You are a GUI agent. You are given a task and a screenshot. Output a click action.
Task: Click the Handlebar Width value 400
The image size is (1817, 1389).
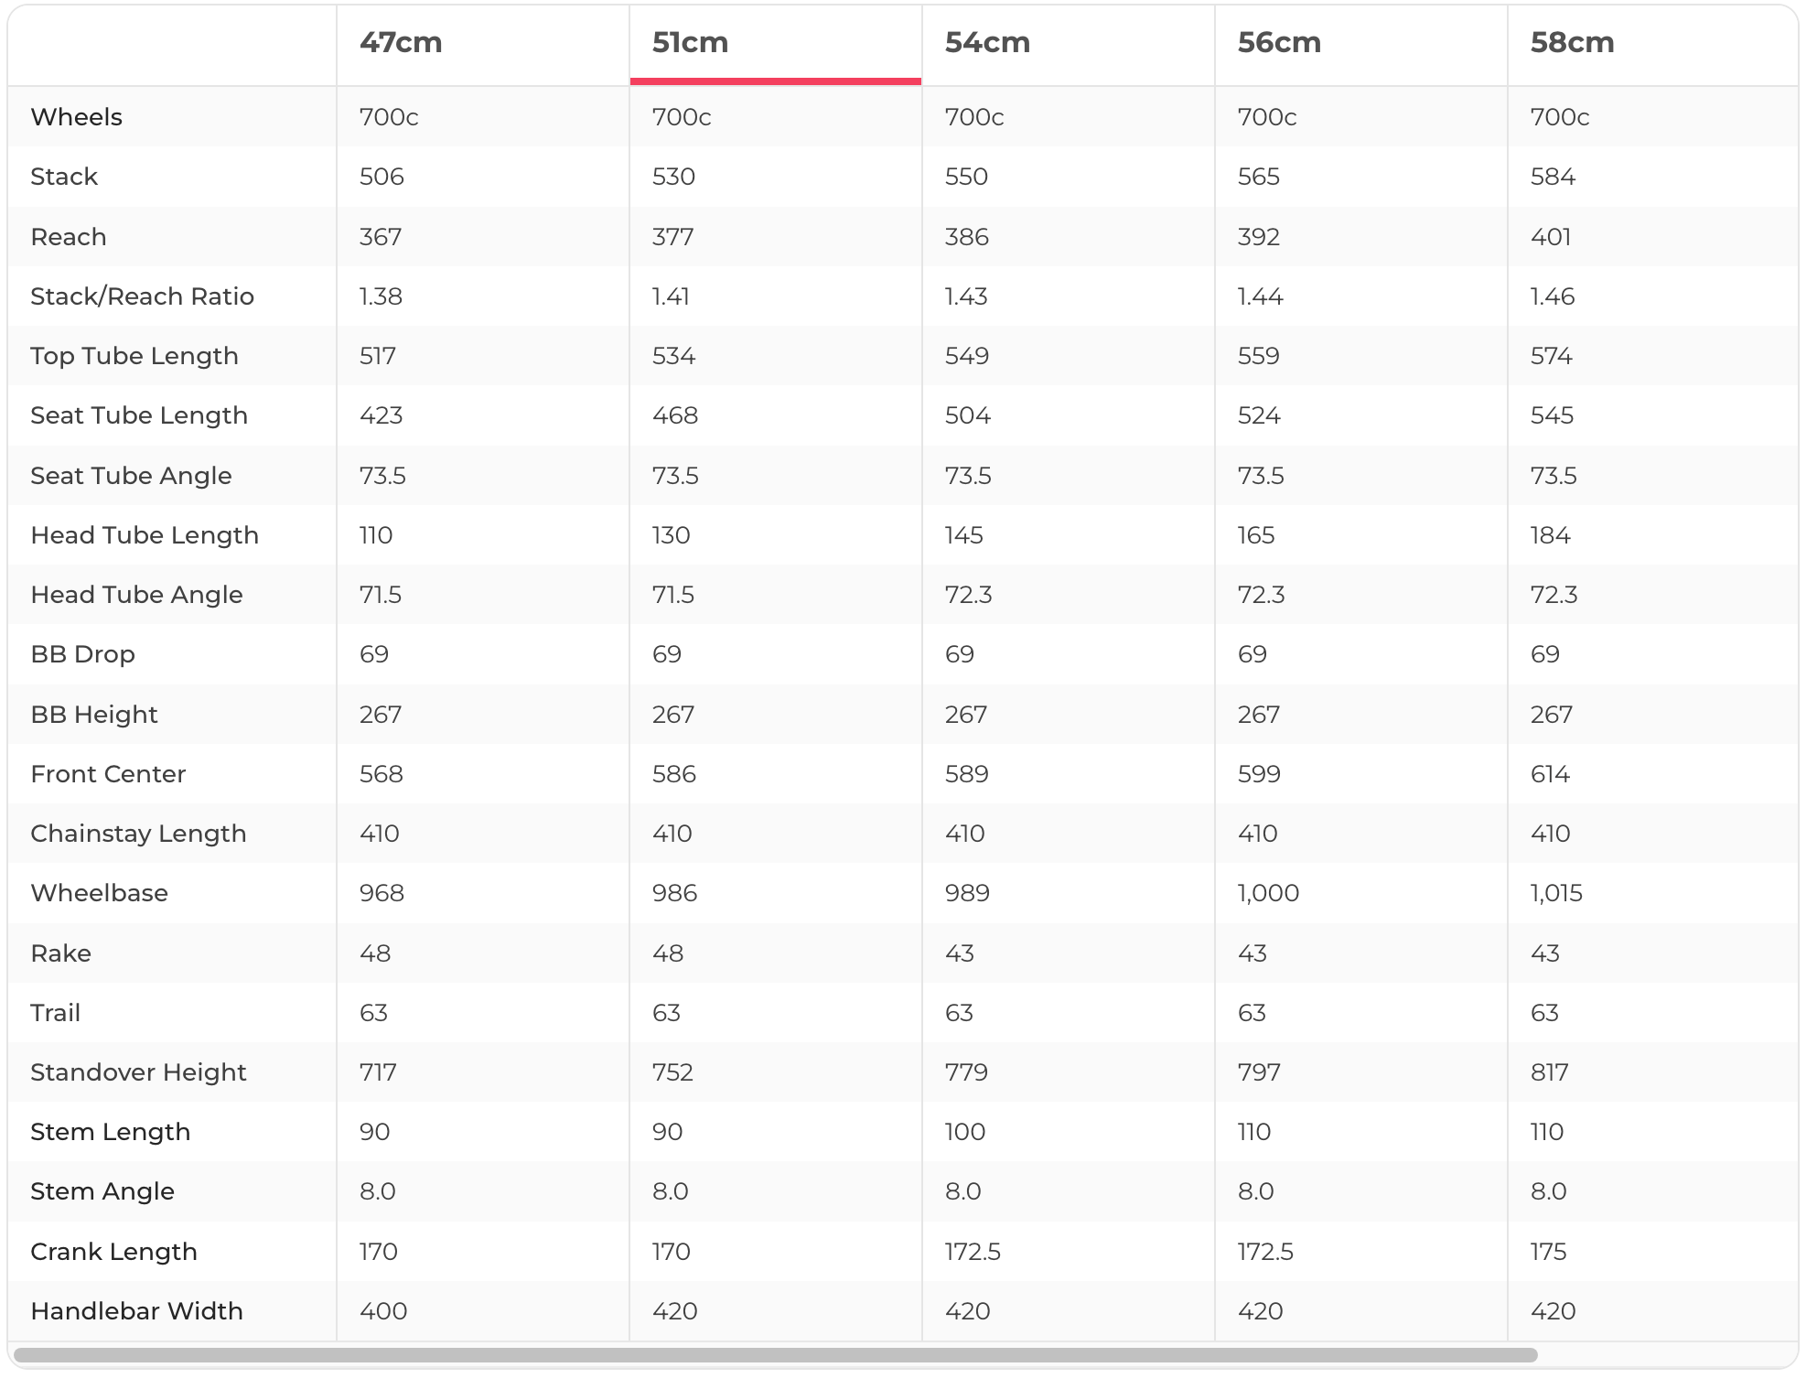[x=383, y=1311]
